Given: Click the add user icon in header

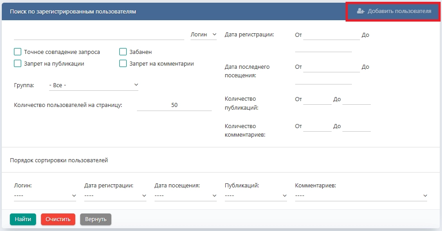Looking at the screenshot, I should pos(360,11).
